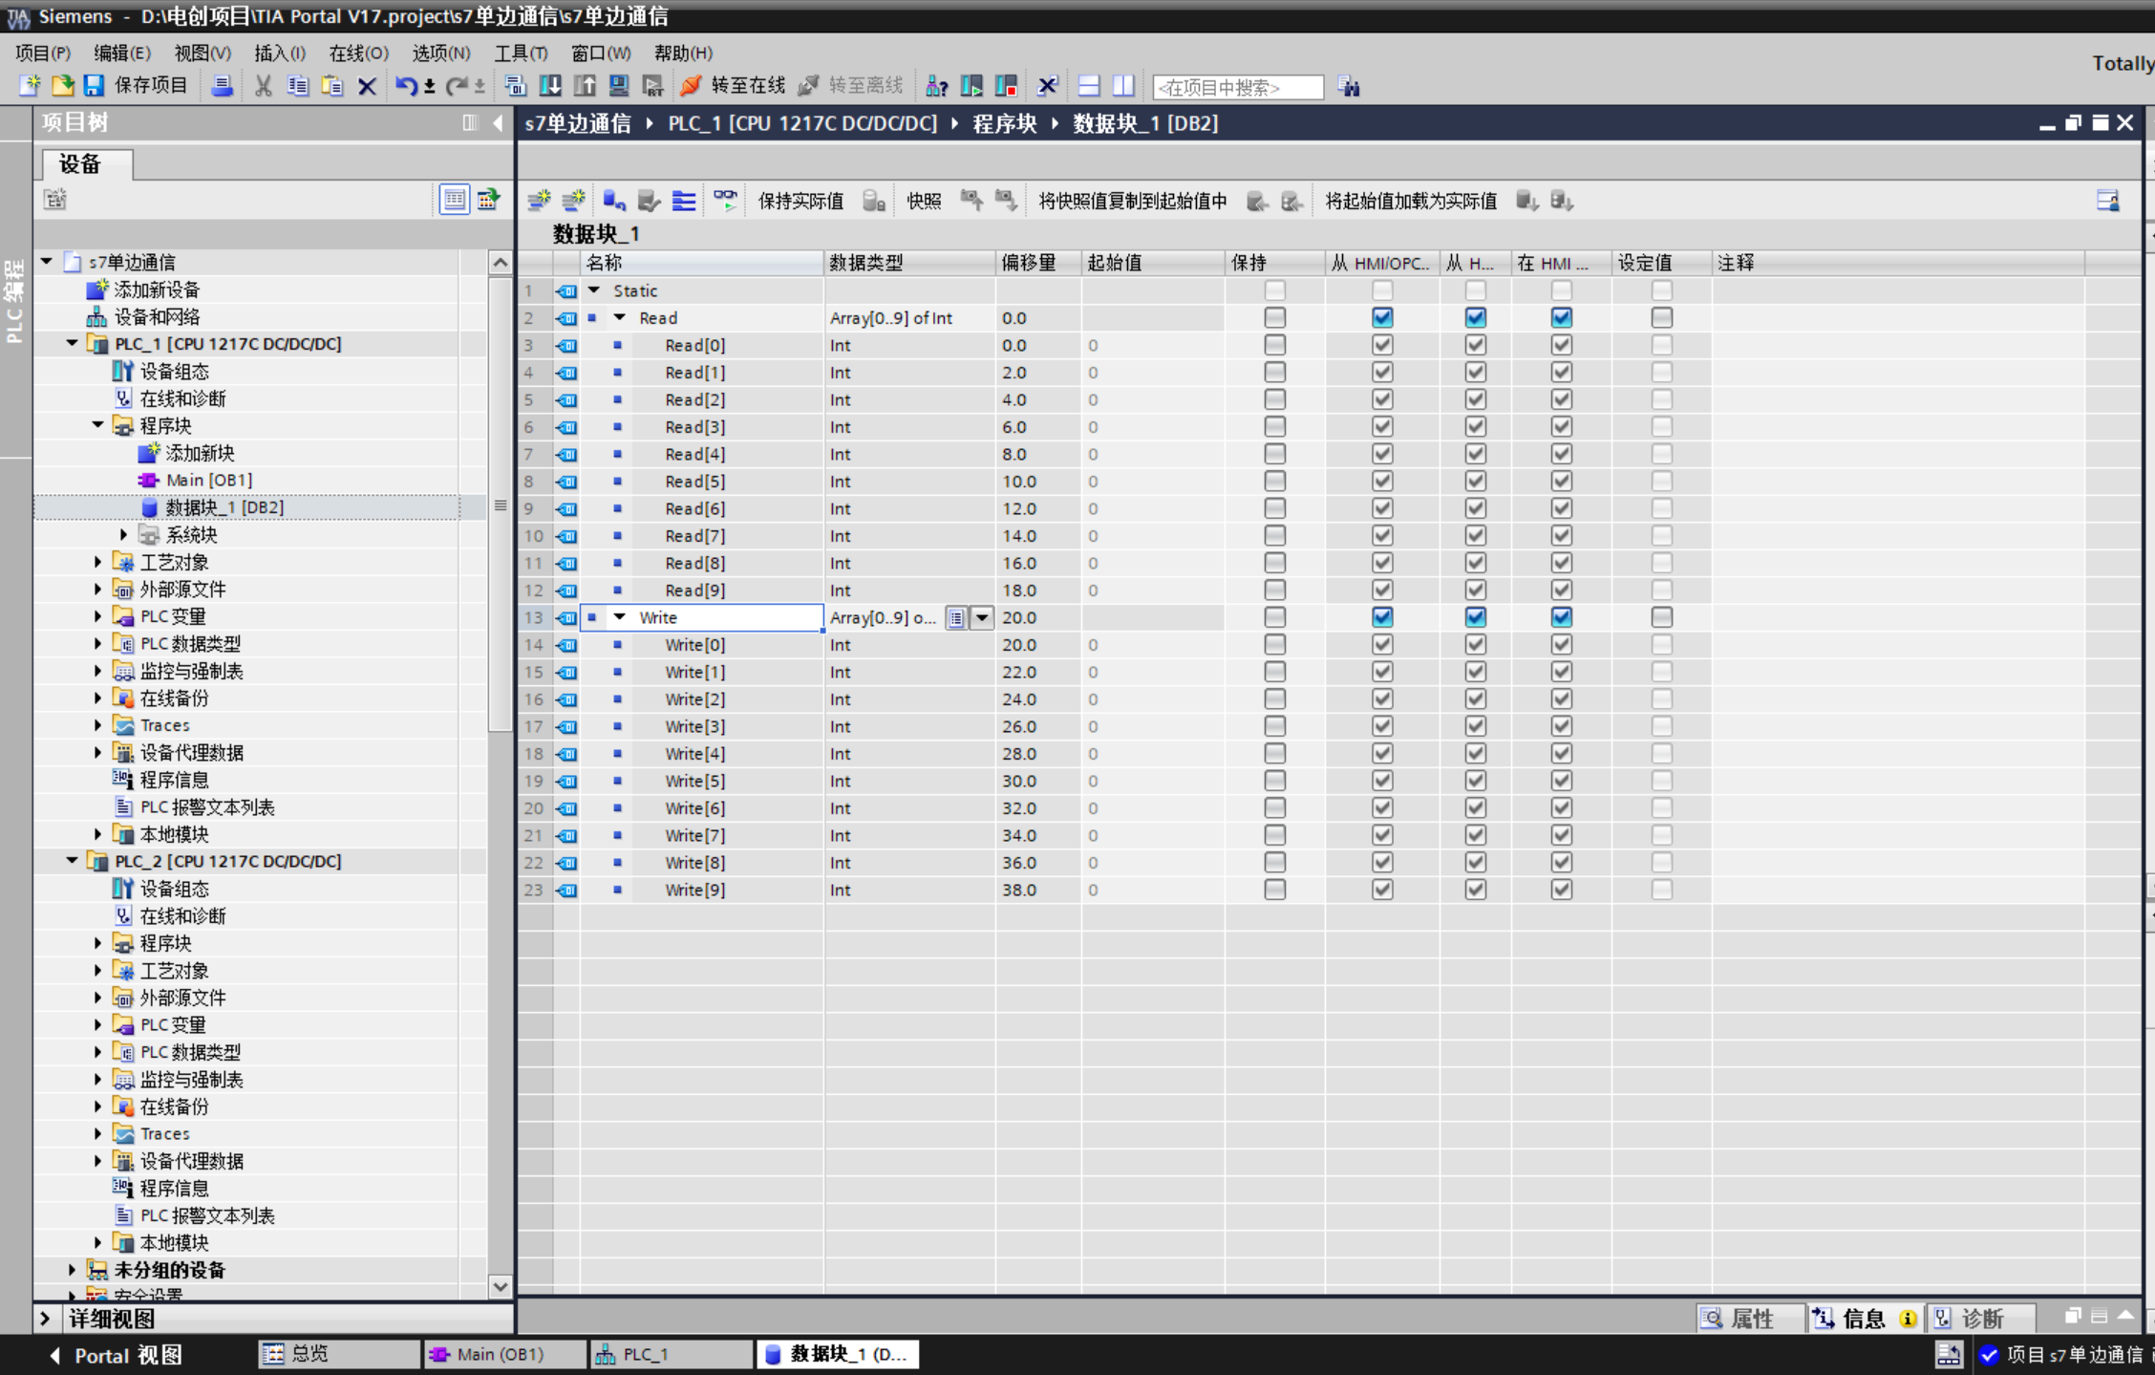Screen dimensions: 2155x1375
Task: Open data type dropdown for the Write row
Action: [982, 618]
